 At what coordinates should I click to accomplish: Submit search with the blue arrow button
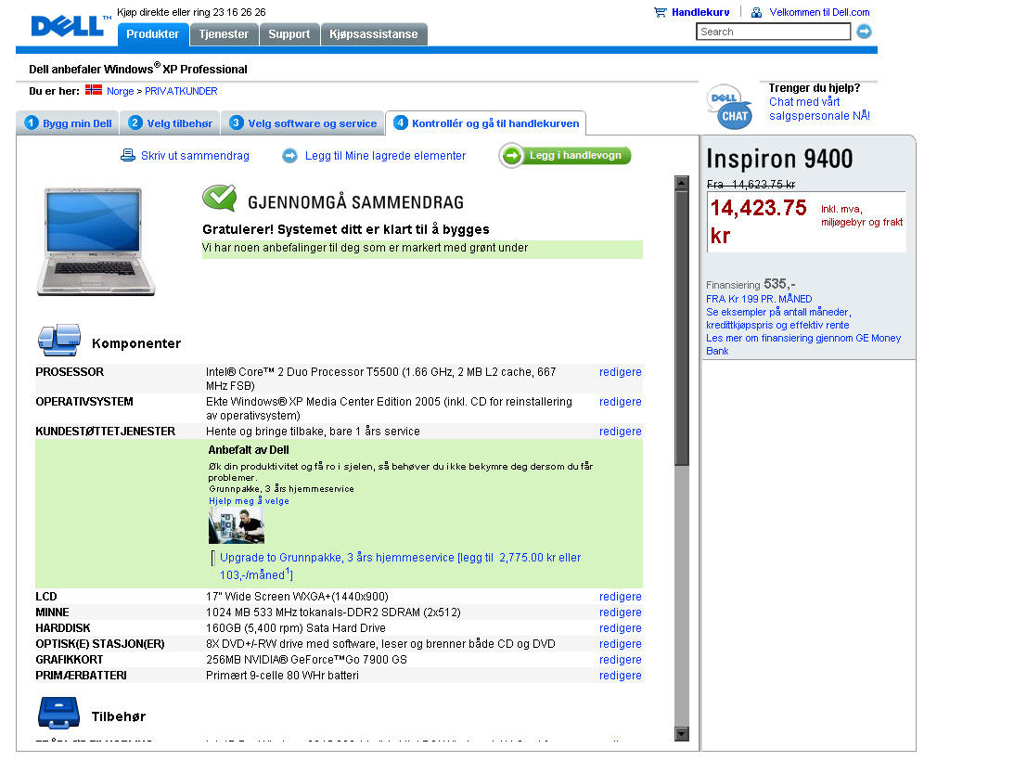864,31
